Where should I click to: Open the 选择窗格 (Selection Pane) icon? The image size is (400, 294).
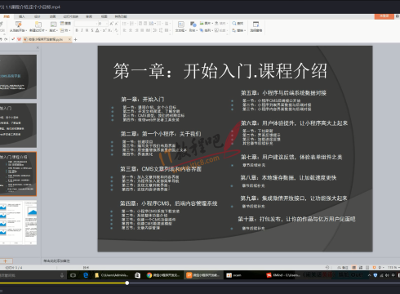pos(256,24)
